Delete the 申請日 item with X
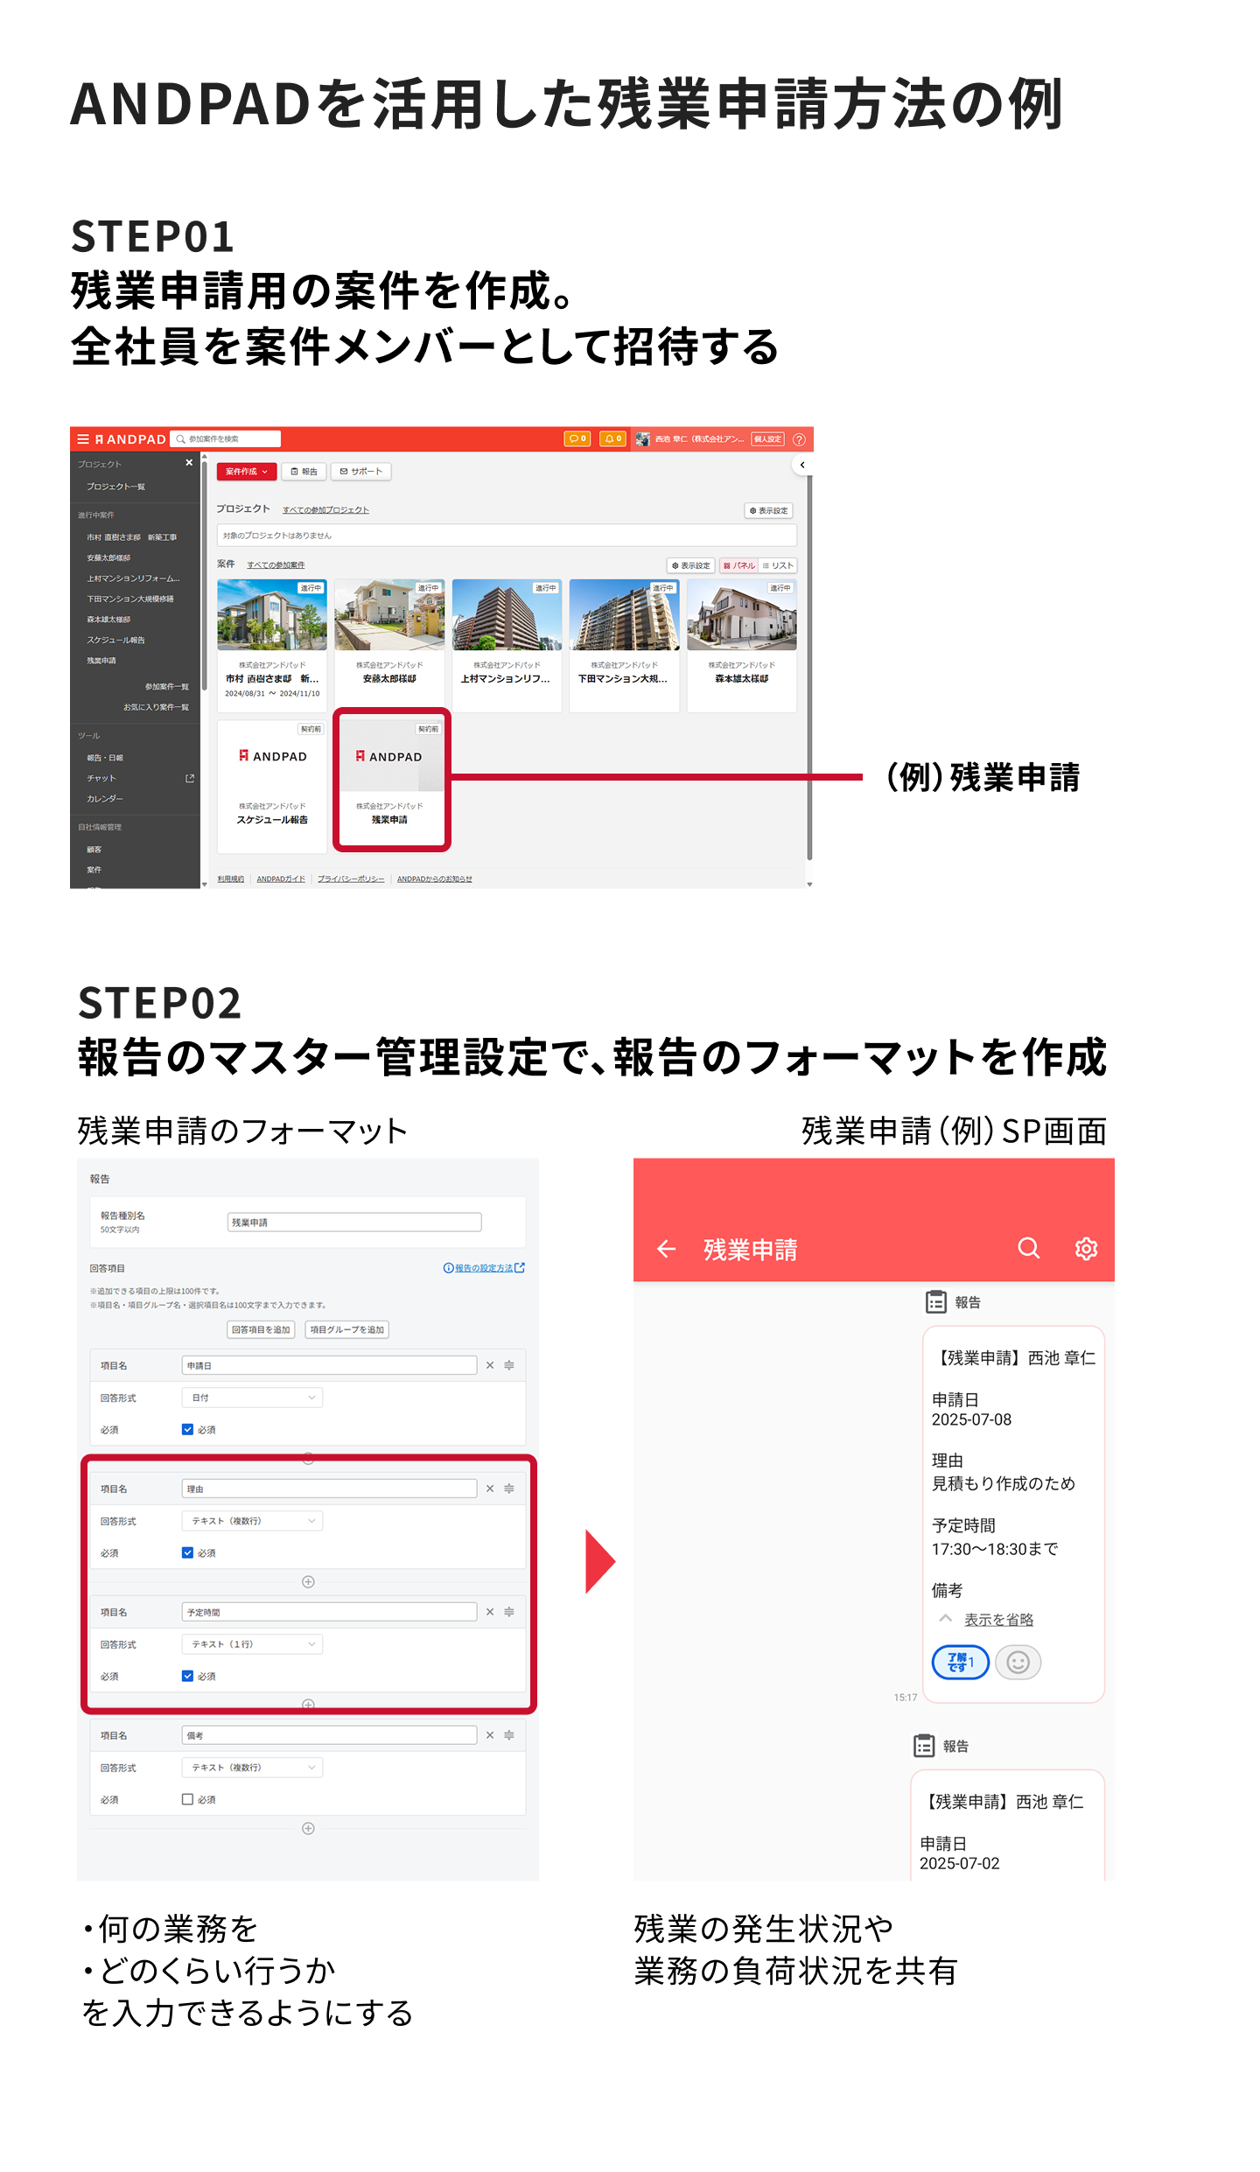Screen dimensions: 1260x2172 tap(490, 1365)
